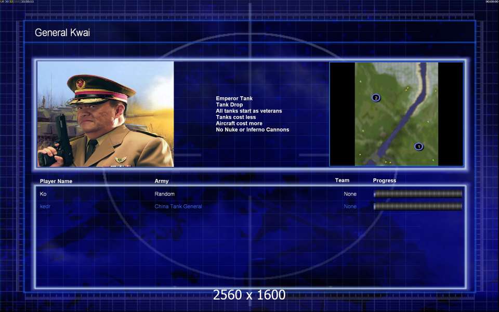Image resolution: width=499 pixels, height=312 pixels.
Task: Select player name kedr
Action: (x=45, y=206)
